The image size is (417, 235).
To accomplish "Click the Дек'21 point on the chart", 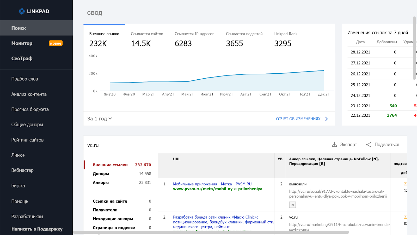I will [x=324, y=70].
